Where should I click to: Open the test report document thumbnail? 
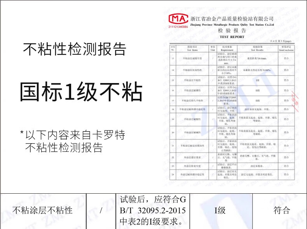[232, 97]
